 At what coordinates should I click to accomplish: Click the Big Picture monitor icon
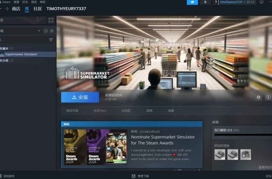[261, 2]
